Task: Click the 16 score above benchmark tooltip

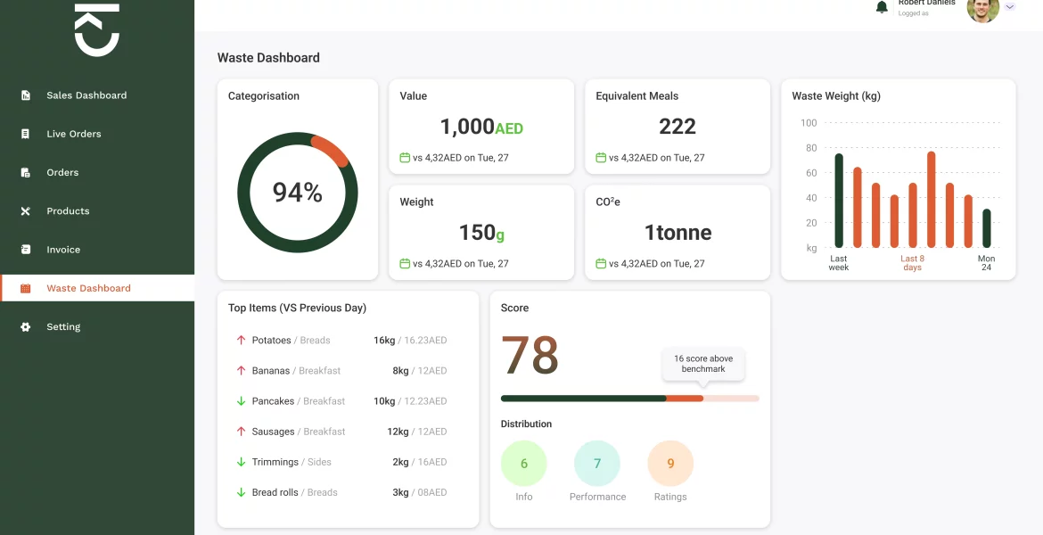Action: [x=703, y=364]
